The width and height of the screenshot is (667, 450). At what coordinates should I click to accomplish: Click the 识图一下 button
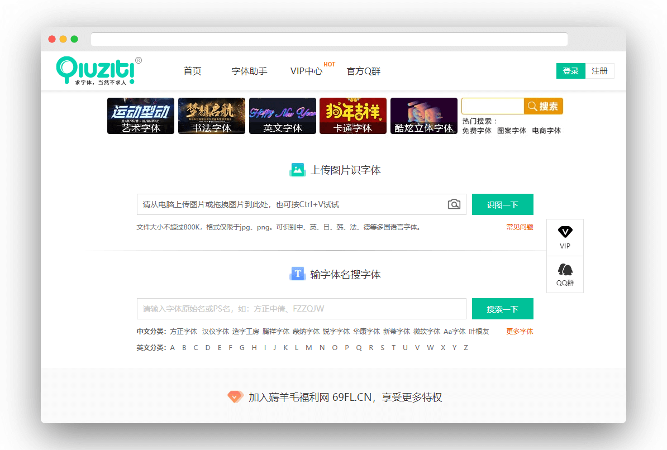click(502, 204)
